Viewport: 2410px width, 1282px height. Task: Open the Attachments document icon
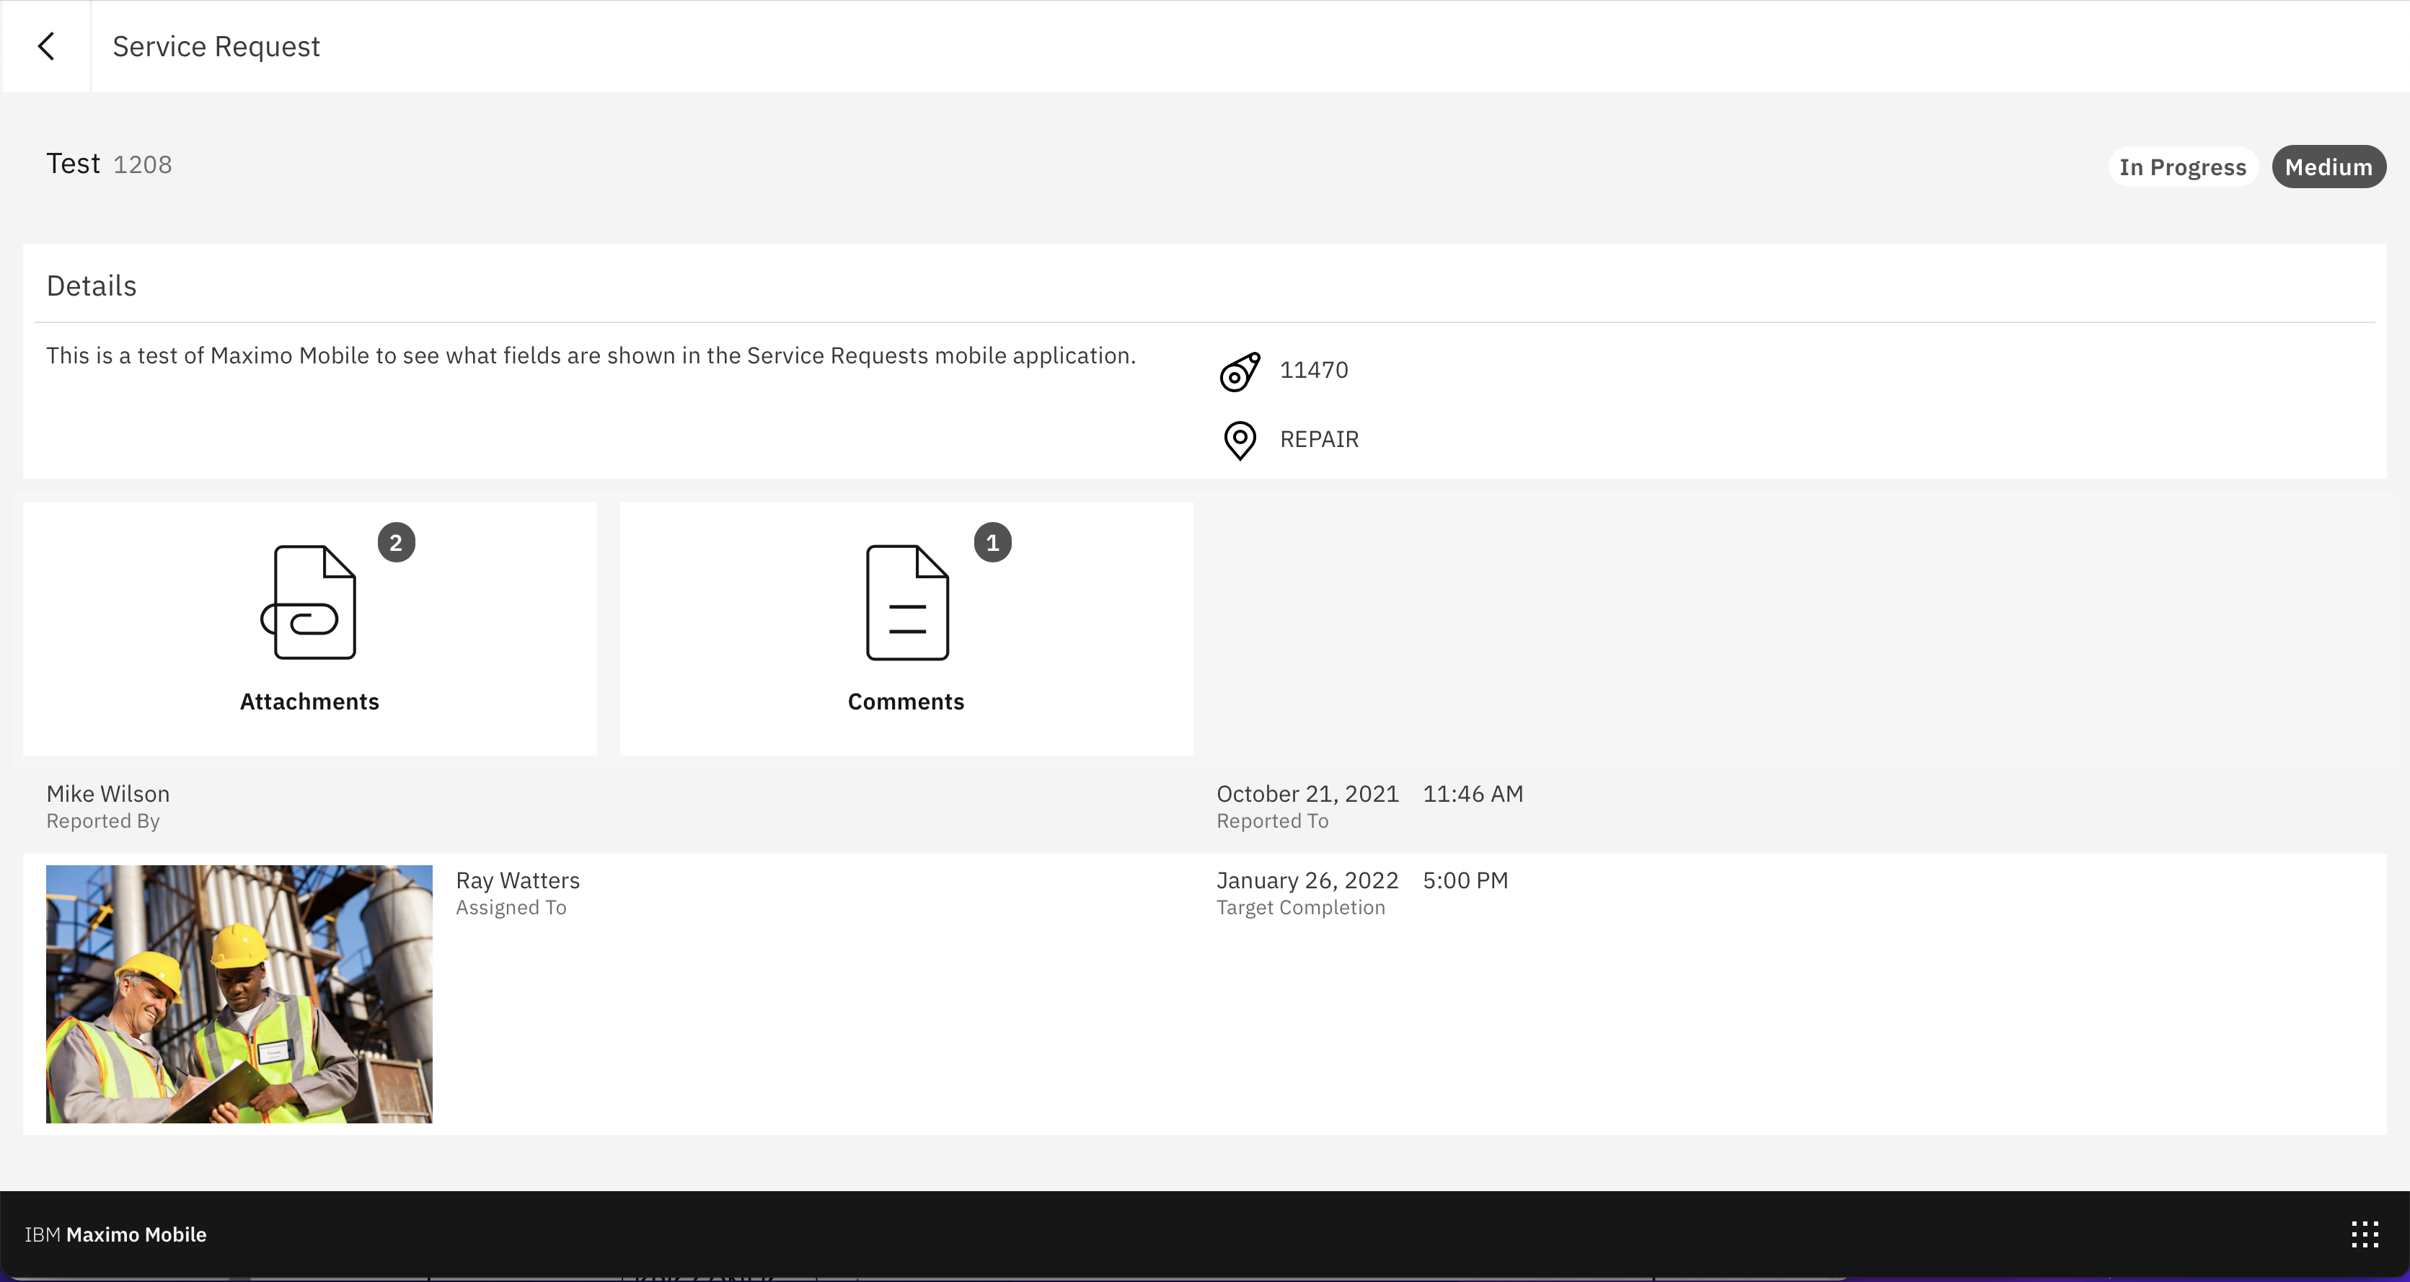click(x=309, y=603)
